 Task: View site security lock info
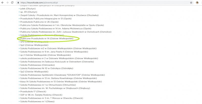[x=18, y=3]
